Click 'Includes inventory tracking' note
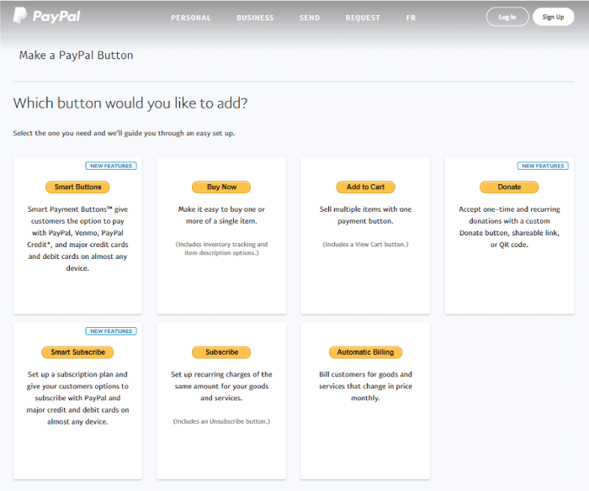 pyautogui.click(x=221, y=249)
